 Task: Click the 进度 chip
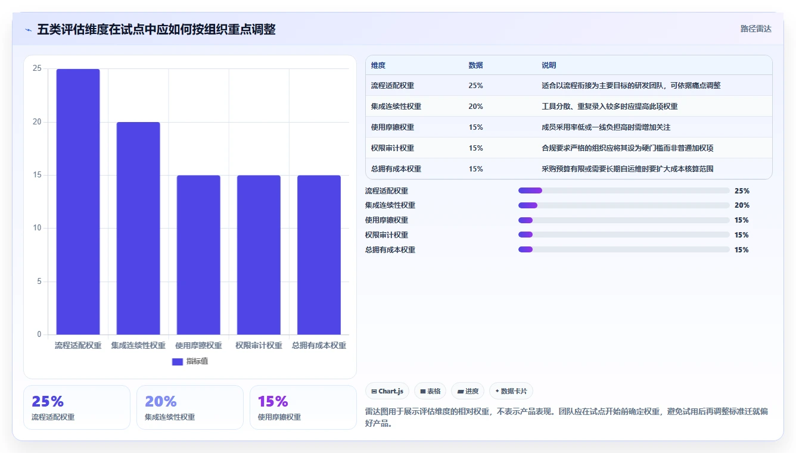click(x=468, y=391)
